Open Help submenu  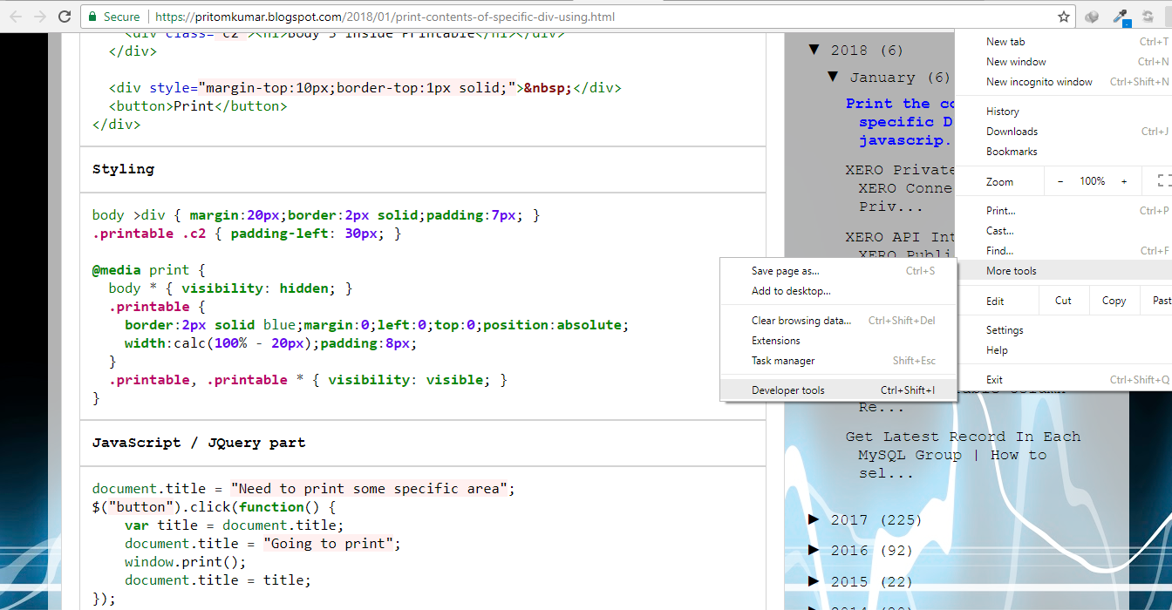click(x=1064, y=350)
